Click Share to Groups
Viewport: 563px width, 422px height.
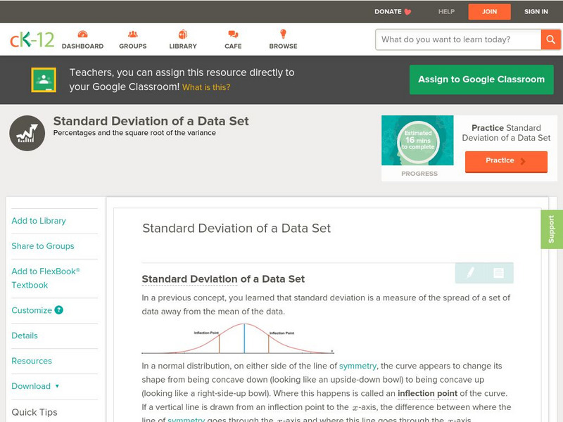(x=43, y=246)
